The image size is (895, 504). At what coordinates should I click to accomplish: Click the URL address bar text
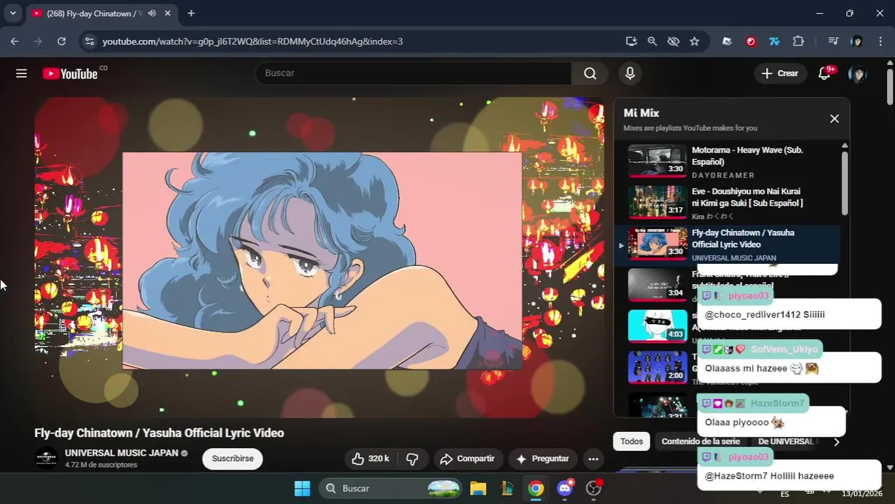(x=252, y=41)
